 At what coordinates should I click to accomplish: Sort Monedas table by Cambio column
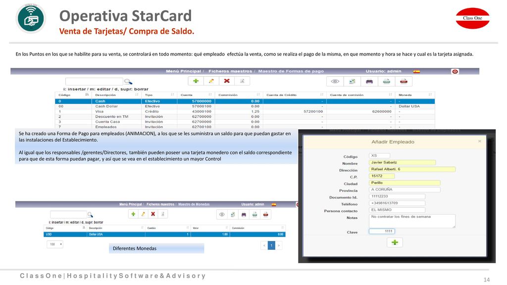(x=167, y=228)
